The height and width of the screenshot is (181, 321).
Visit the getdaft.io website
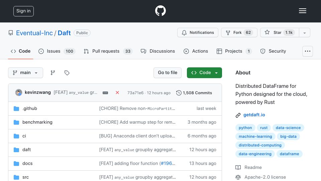tap(254, 115)
